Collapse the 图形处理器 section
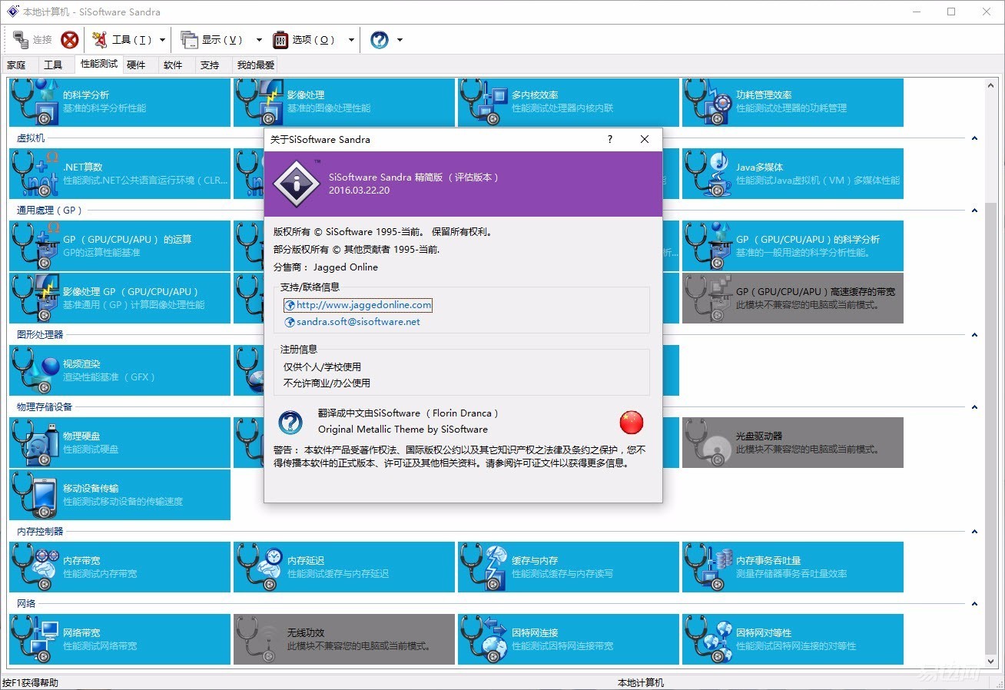 tap(974, 335)
